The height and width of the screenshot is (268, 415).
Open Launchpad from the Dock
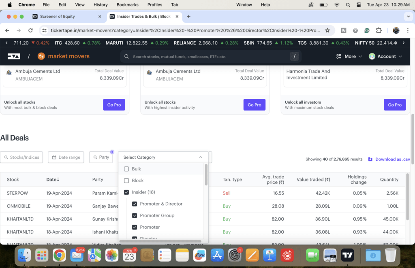coord(42,255)
